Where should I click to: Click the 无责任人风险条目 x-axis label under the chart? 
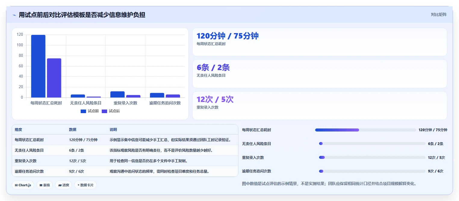86,103
